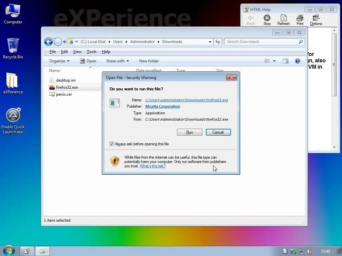Select desktop.ini file
This screenshot has height=256, width=342.
66,80
